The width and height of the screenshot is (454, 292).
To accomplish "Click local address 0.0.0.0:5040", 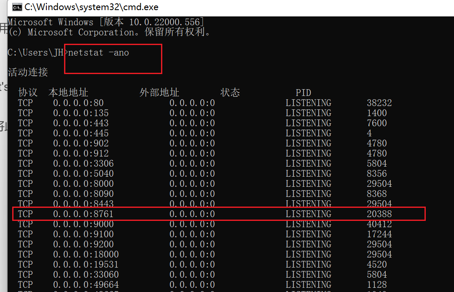I will (84, 174).
